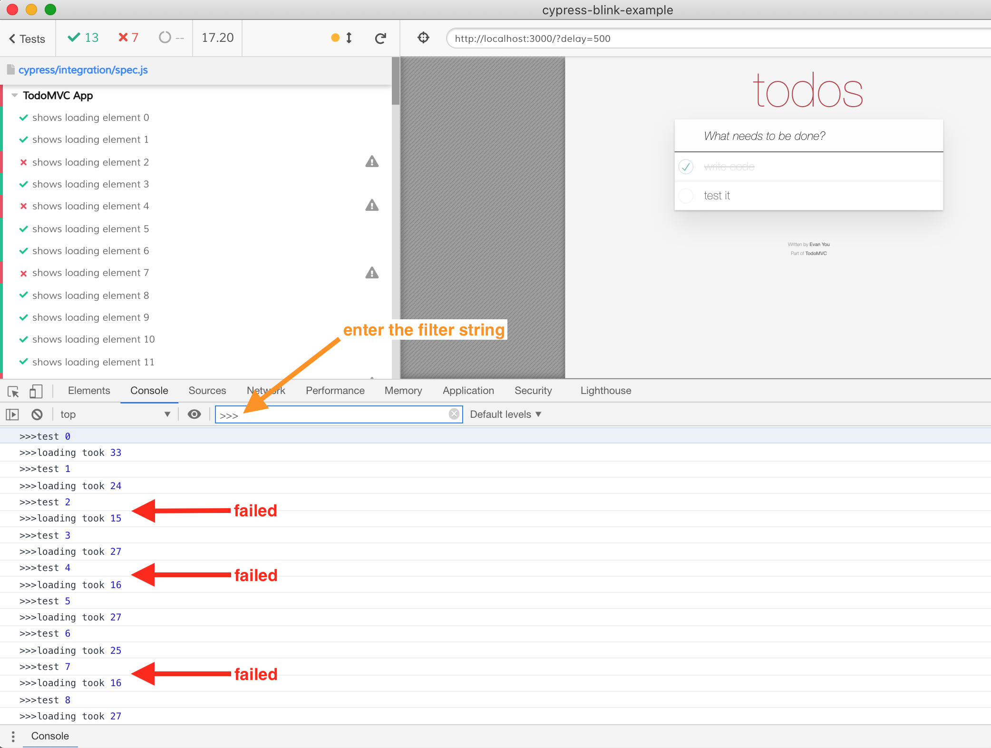Uncheck the completed 'write code' todo
Image resolution: width=991 pixels, height=748 pixels.
tap(686, 167)
